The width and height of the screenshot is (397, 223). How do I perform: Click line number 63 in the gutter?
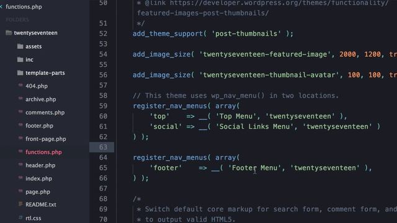[x=103, y=147]
